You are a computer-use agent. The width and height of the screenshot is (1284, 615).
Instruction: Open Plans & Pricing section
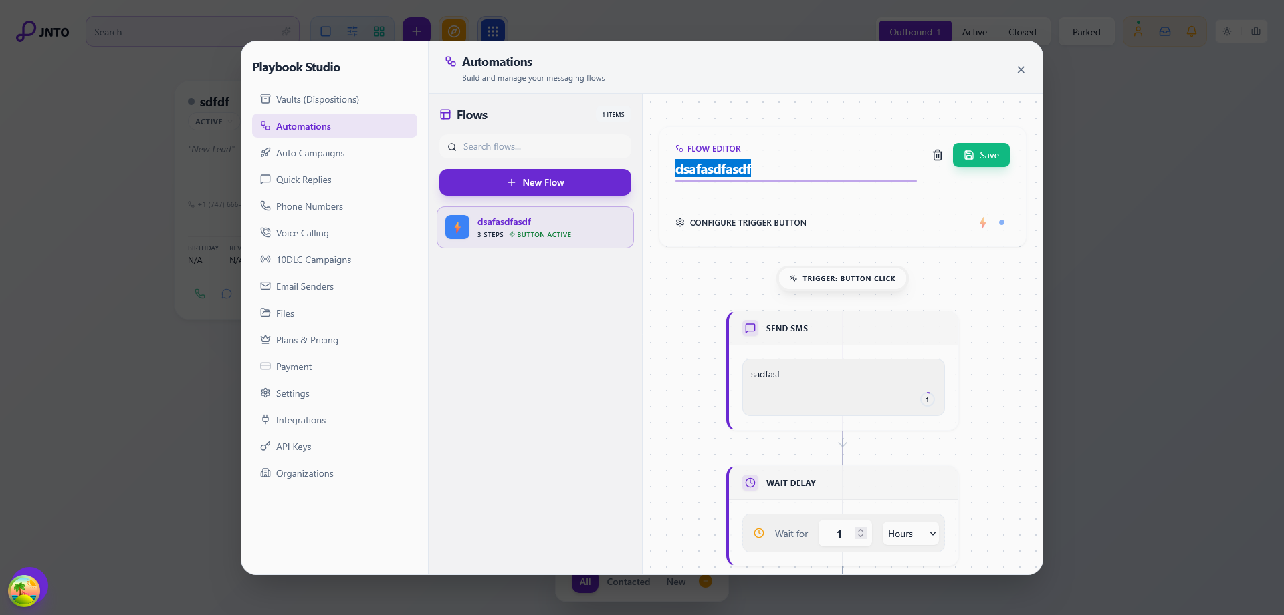click(334, 340)
